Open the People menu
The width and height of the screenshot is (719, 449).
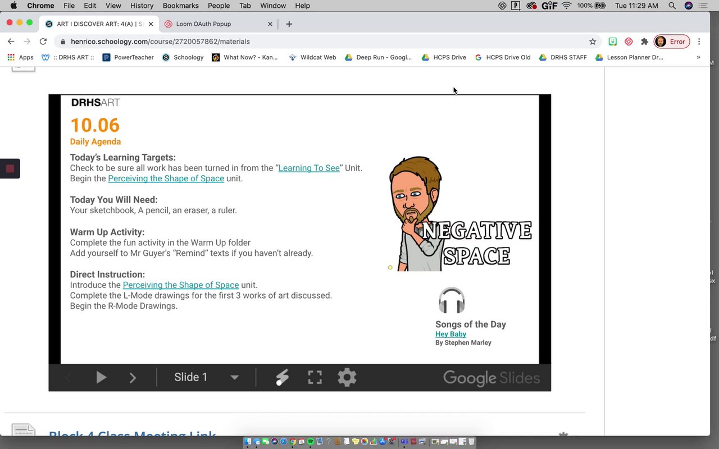[x=219, y=6]
